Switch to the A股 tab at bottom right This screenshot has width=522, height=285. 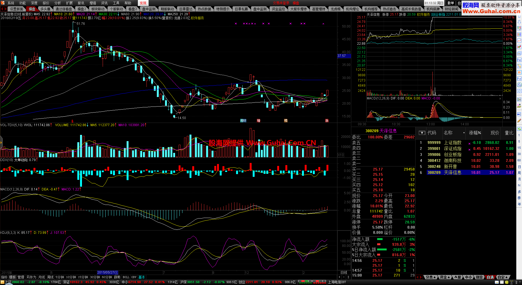pyautogui.click(x=458, y=277)
